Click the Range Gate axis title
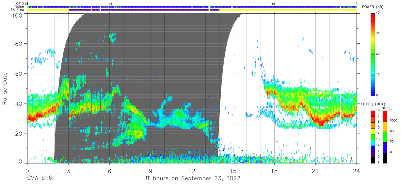The height and width of the screenshot is (185, 401). [5, 88]
